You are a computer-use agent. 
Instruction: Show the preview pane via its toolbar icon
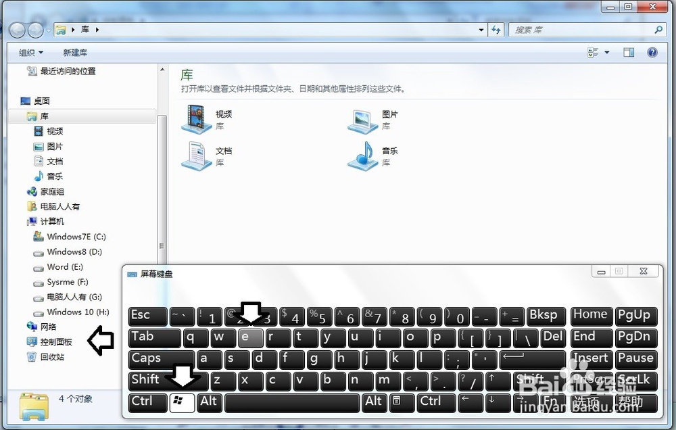coord(629,52)
